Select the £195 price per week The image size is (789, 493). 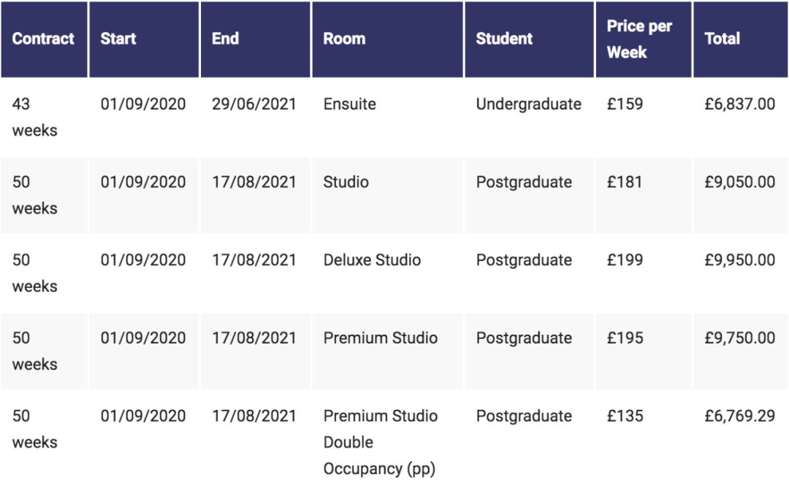pos(625,338)
